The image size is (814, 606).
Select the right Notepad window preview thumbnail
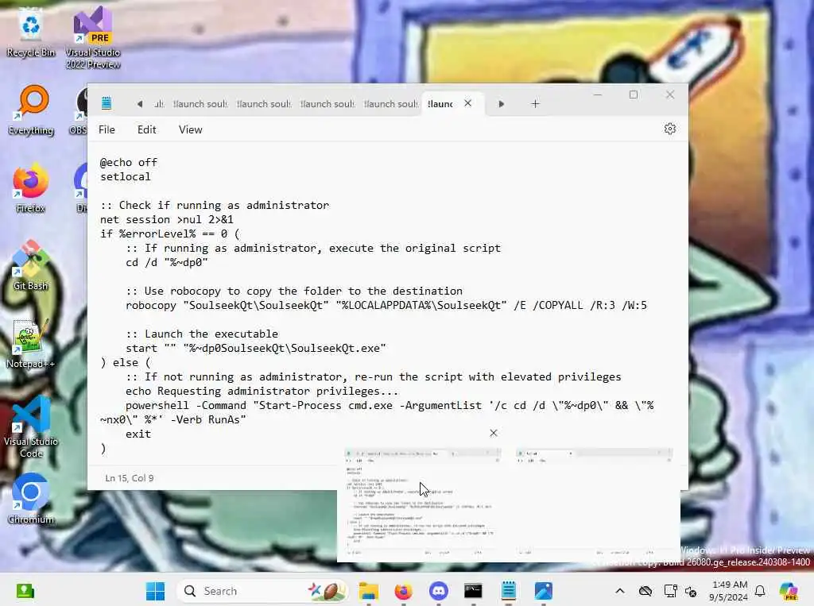[x=595, y=502]
